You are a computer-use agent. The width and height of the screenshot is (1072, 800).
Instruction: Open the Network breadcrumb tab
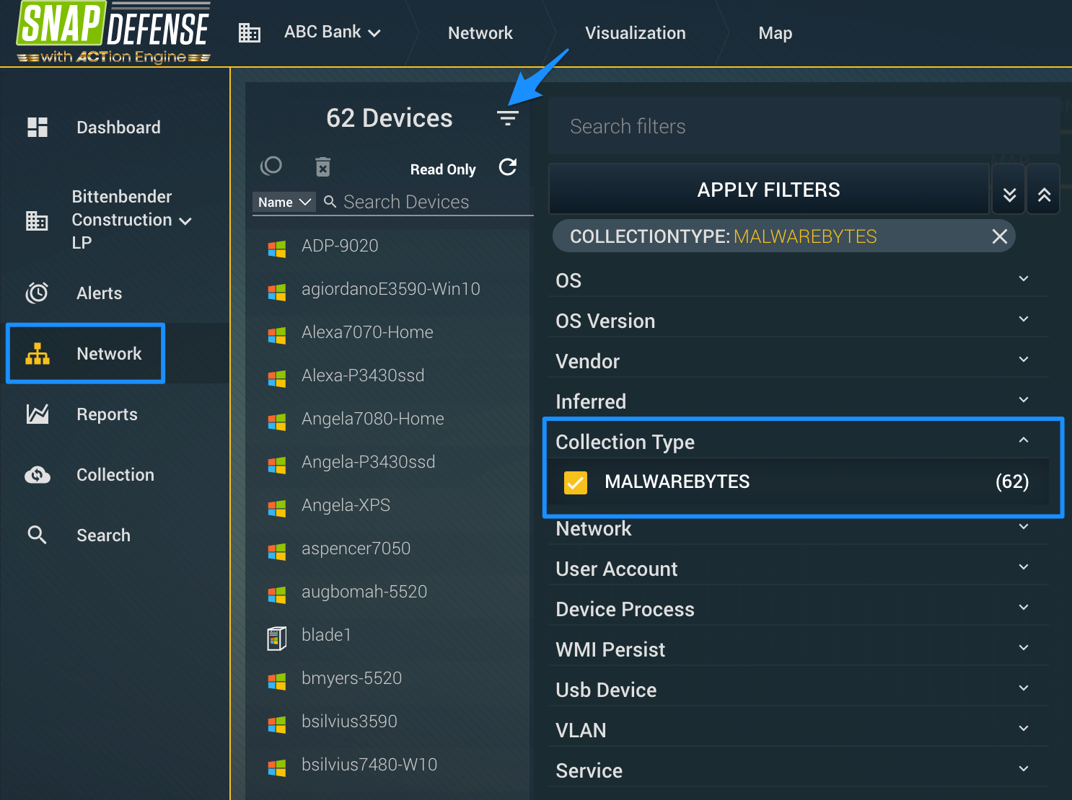[480, 33]
